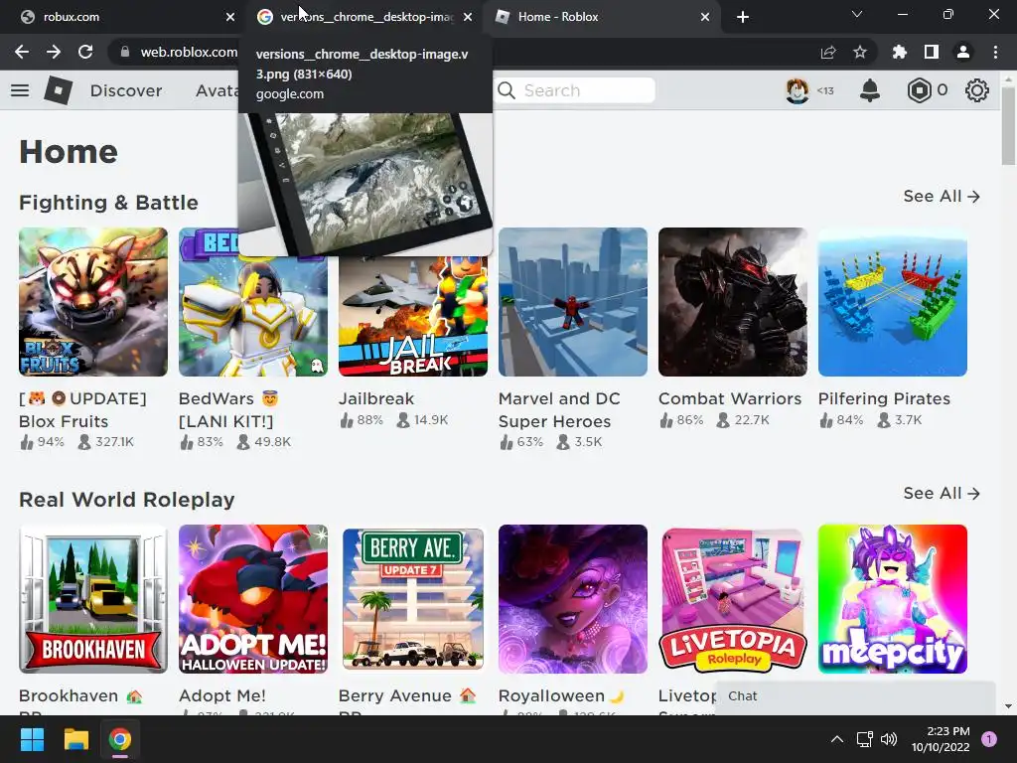Click the Roblox Search input field
This screenshot has width=1017, height=763.
click(575, 90)
